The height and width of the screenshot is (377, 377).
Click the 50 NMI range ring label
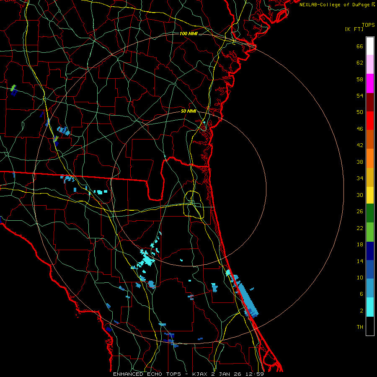(x=188, y=111)
